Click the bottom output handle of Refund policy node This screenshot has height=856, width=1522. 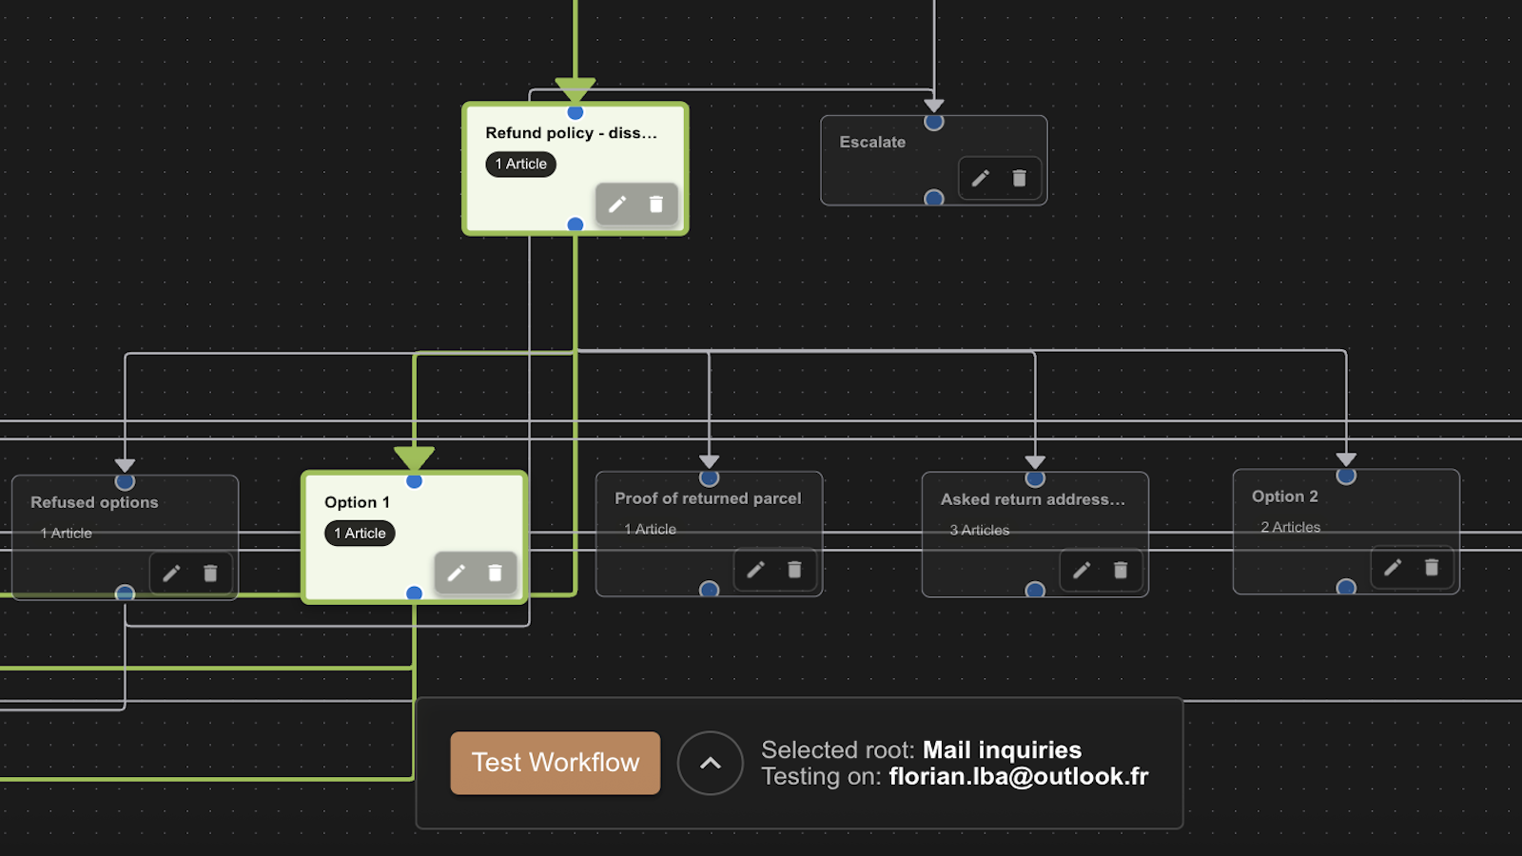575,224
